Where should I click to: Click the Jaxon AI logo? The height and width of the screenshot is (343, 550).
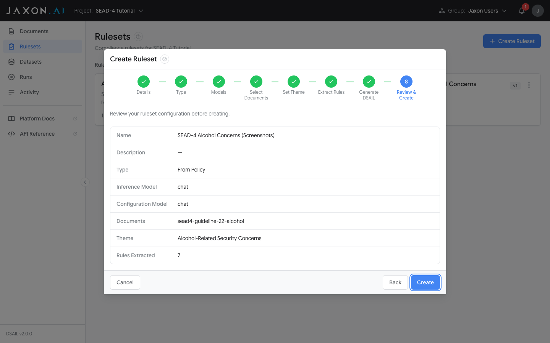[34, 10]
